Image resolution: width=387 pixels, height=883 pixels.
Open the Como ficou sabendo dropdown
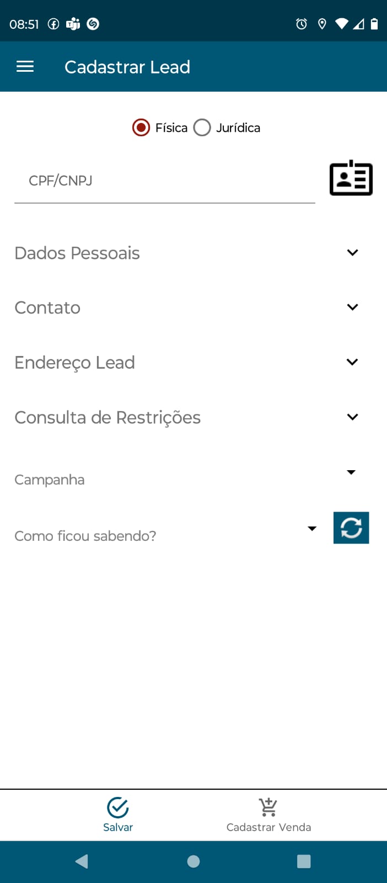coord(311,529)
